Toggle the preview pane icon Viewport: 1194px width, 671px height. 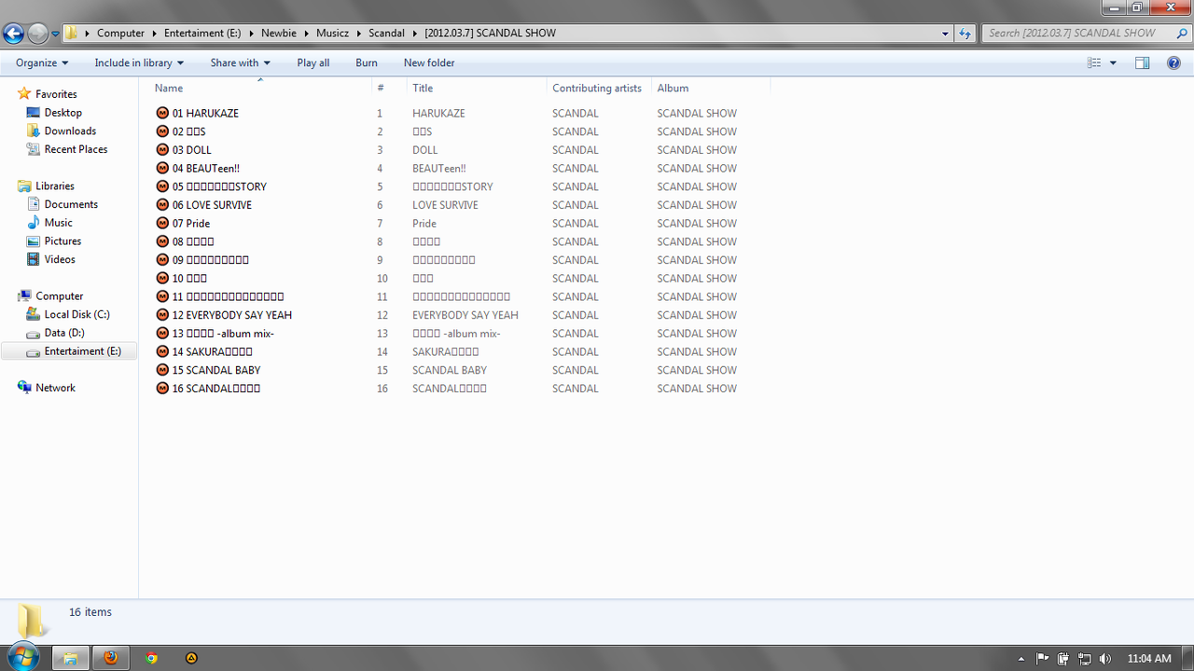click(x=1142, y=62)
